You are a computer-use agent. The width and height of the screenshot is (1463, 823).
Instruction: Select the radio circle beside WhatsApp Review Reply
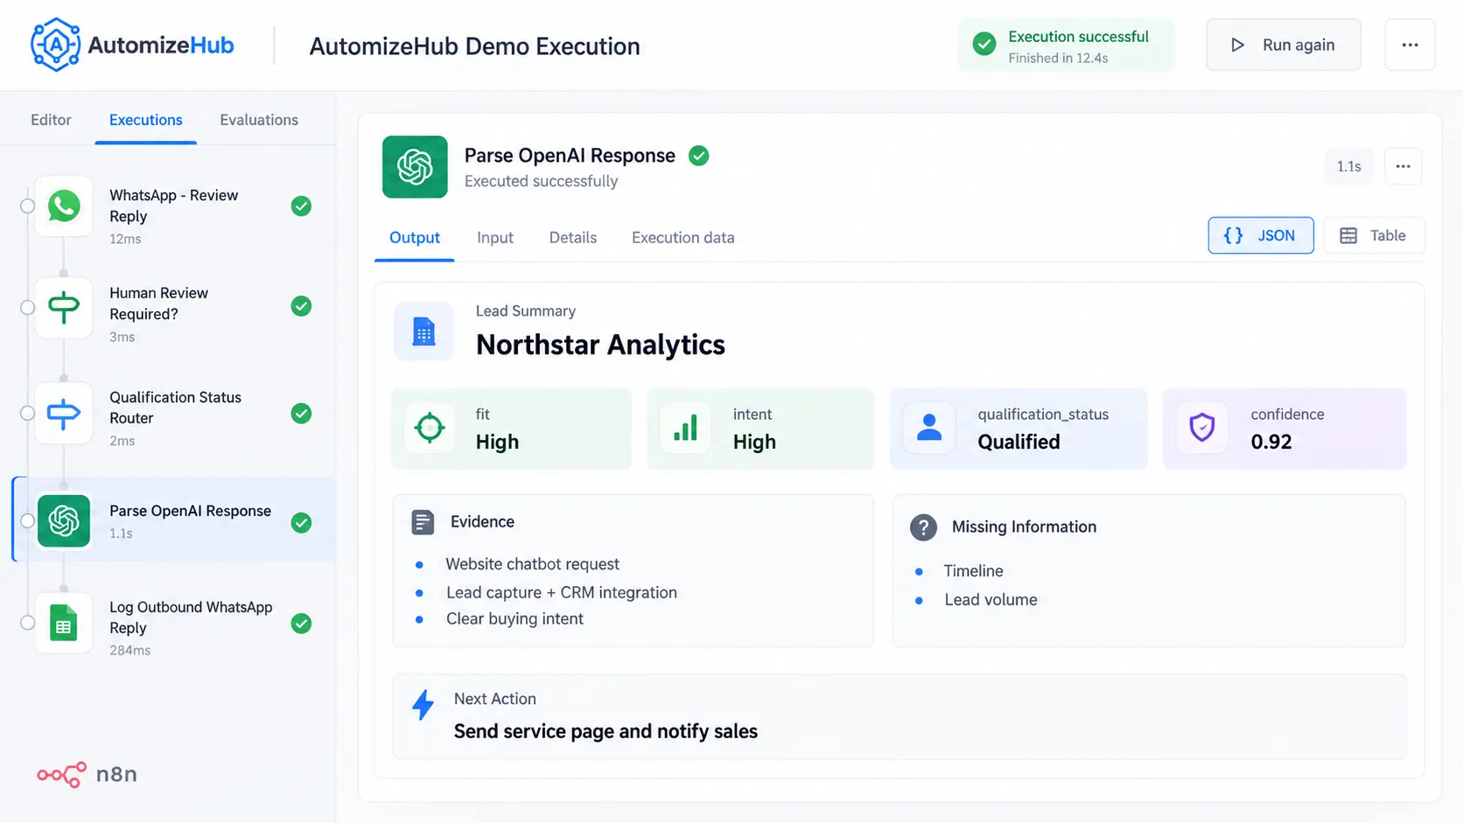pyautogui.click(x=27, y=206)
